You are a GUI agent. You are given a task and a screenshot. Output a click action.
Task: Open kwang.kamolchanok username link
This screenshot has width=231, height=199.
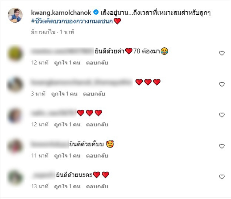61,12
